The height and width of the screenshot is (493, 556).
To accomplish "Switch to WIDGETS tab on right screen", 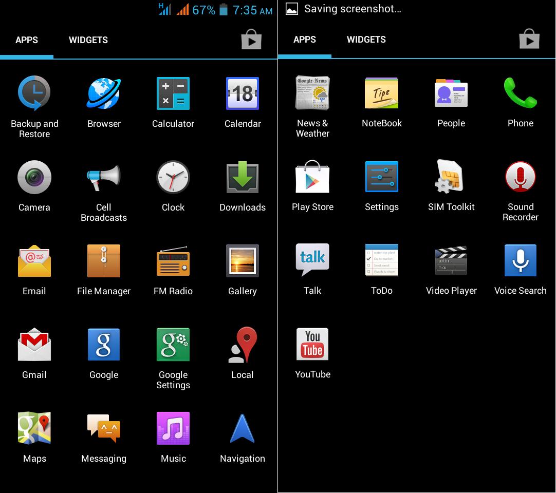I will pyautogui.click(x=366, y=40).
